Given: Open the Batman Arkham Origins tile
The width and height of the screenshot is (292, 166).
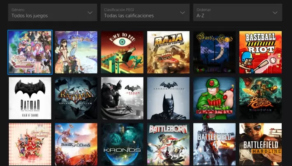Looking at the screenshot, I should [168, 98].
